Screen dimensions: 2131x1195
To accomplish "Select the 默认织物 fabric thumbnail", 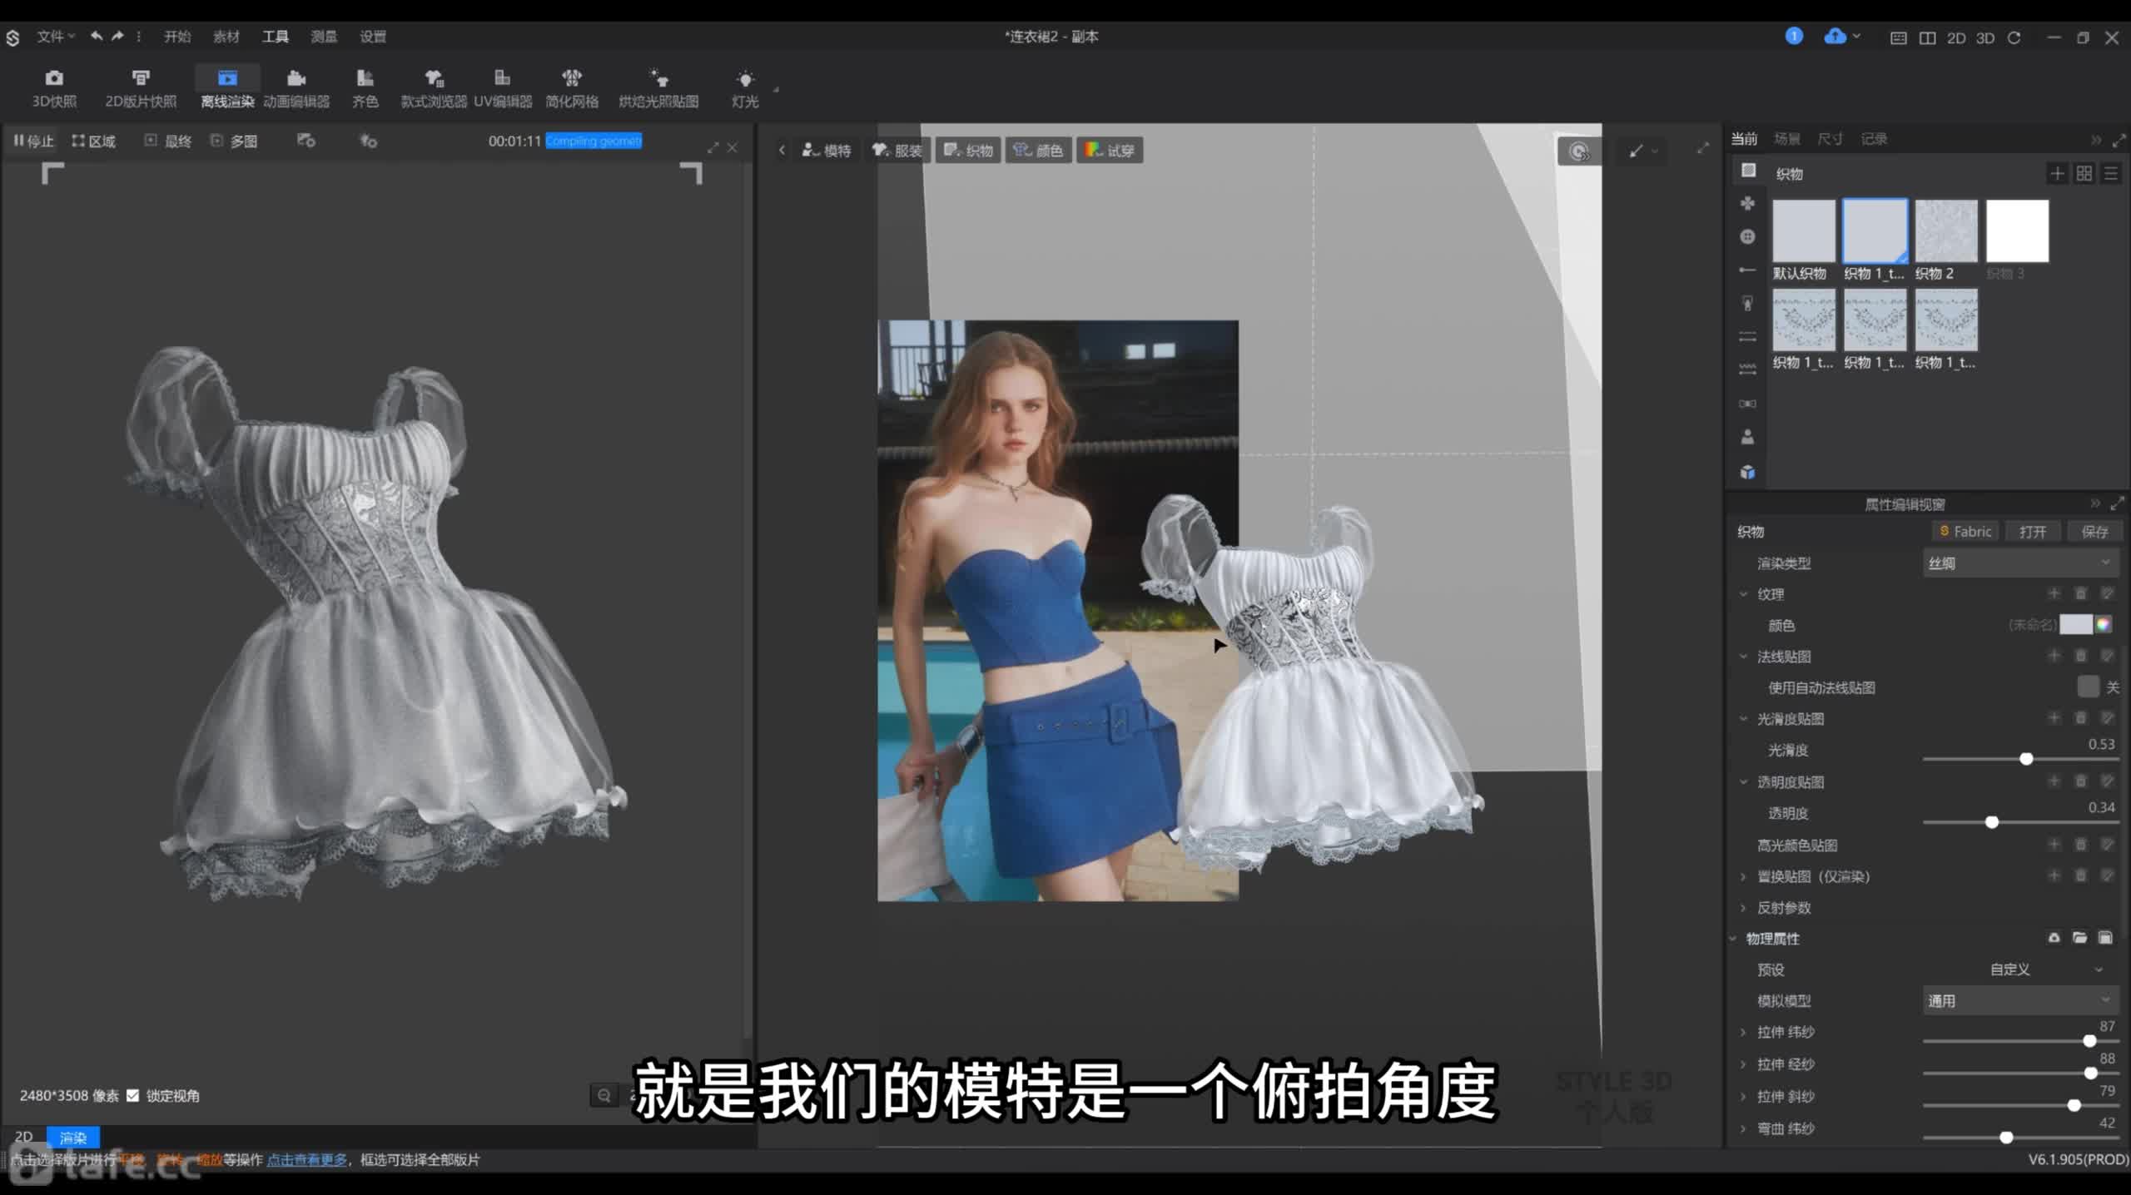I will coord(1804,231).
